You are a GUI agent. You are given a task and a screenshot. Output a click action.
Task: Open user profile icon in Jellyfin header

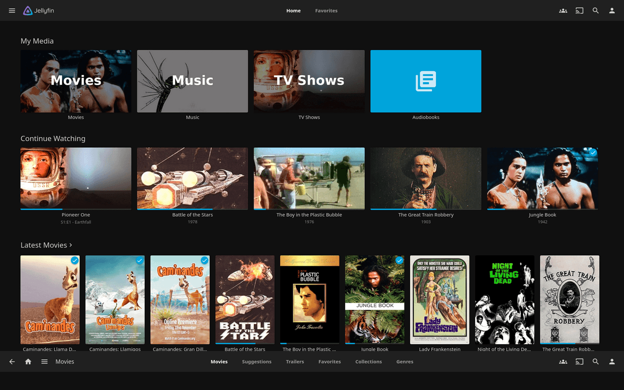[x=612, y=10]
